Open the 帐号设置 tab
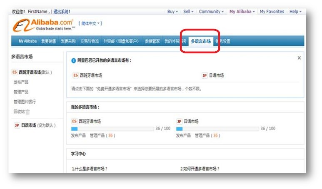Viewport: 322px width, 189px height. tap(223, 41)
